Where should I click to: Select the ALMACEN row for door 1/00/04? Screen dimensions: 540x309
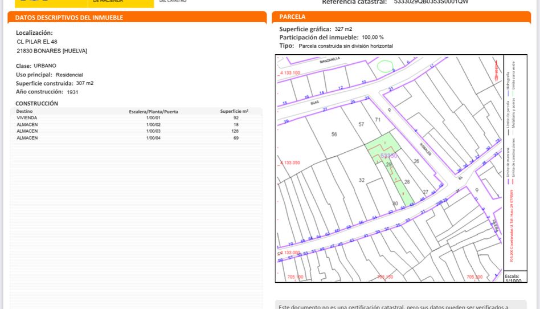pyautogui.click(x=137, y=138)
